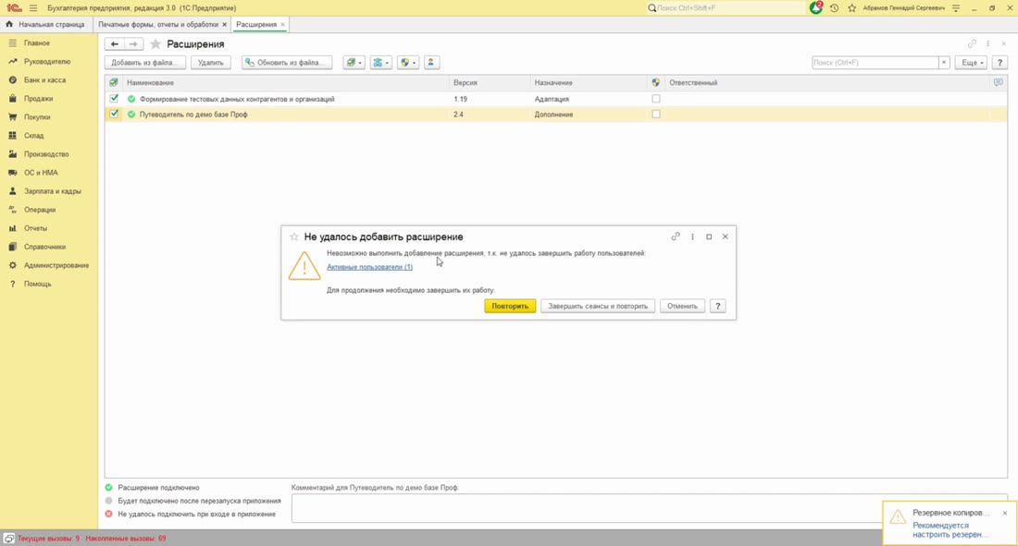Image resolution: width=1018 pixels, height=546 pixels.
Task: Focus the list search field Ctrl+F
Action: (875, 62)
